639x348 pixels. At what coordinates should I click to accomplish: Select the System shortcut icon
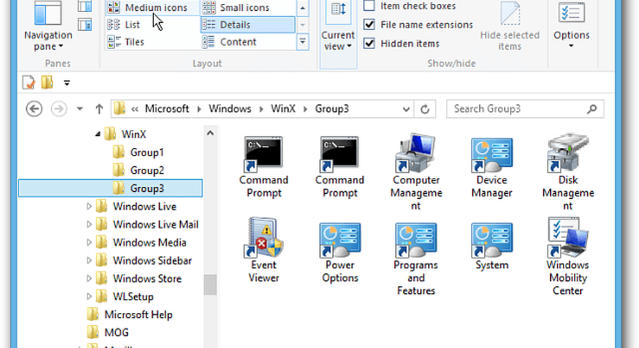(x=491, y=240)
